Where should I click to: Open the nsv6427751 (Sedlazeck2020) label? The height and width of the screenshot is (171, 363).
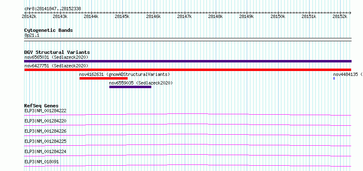[x=56, y=66]
